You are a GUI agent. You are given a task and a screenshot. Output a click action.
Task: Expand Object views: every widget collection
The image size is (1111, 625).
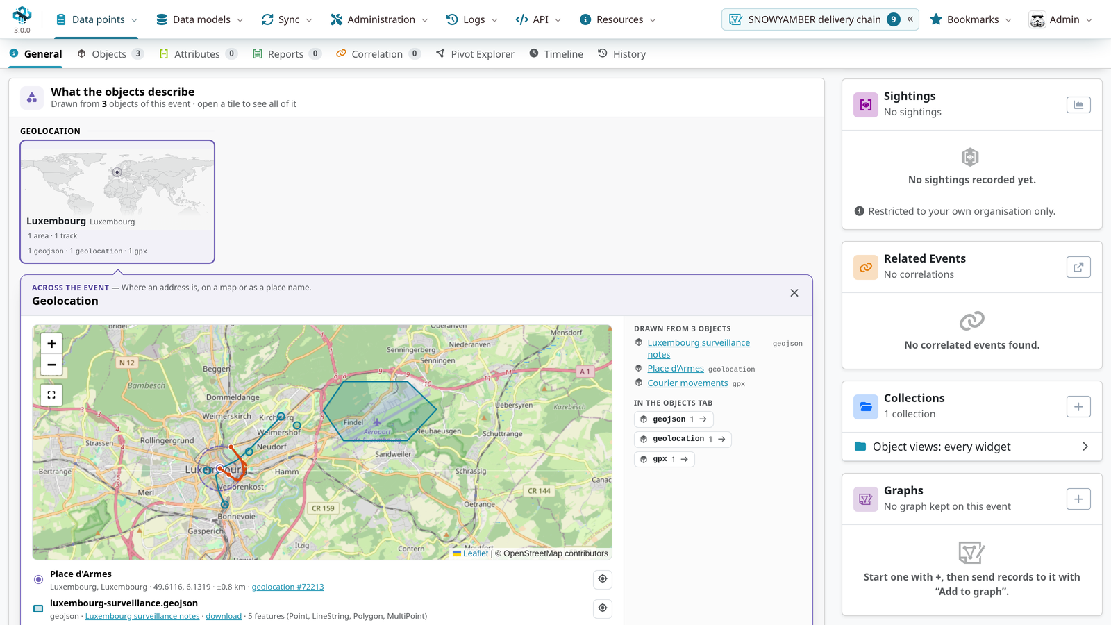[x=972, y=447]
